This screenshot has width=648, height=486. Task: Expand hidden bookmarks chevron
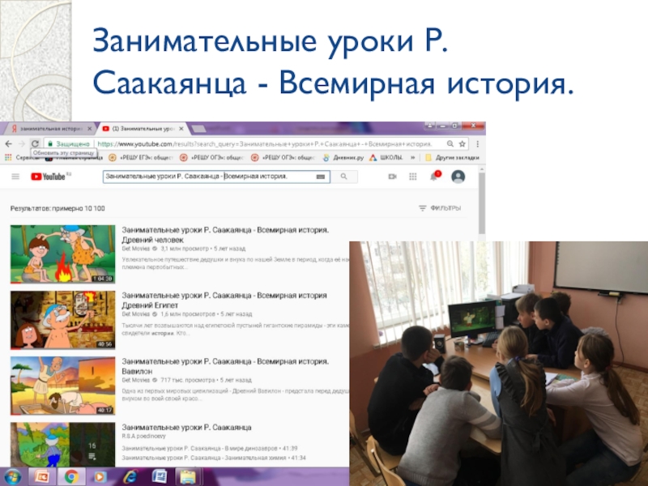click(x=412, y=157)
